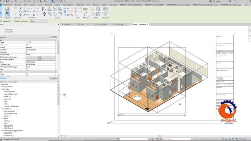Screen dimensions: 251x141
Task: Select the Aligned Dimension tool
Action: click(x=85, y=9)
